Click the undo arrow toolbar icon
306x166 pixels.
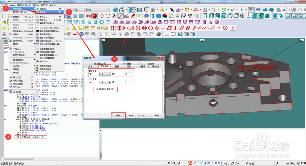pyautogui.click(x=145, y=34)
